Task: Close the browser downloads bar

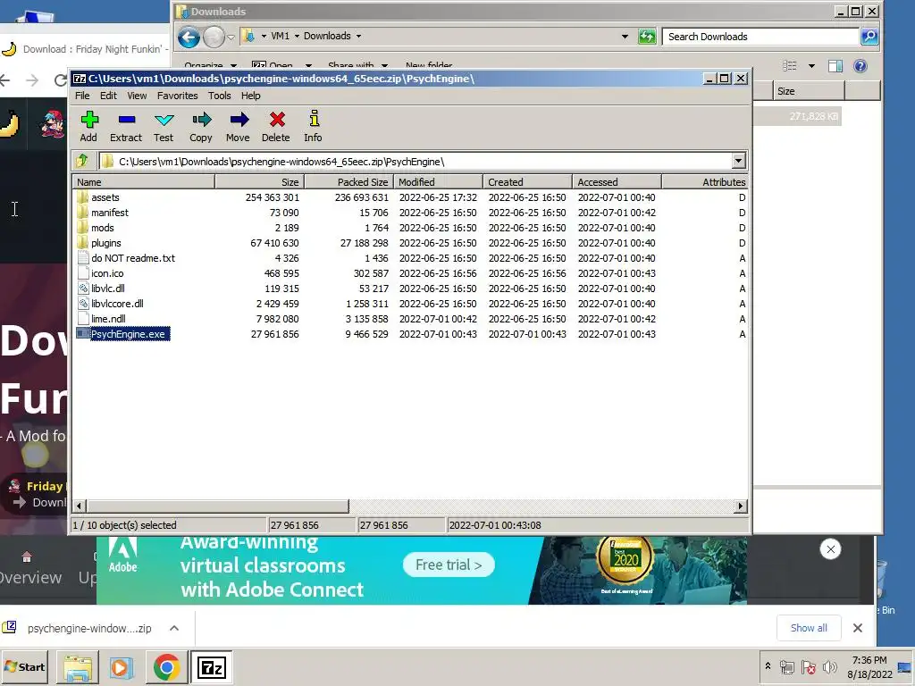Action: point(857,628)
